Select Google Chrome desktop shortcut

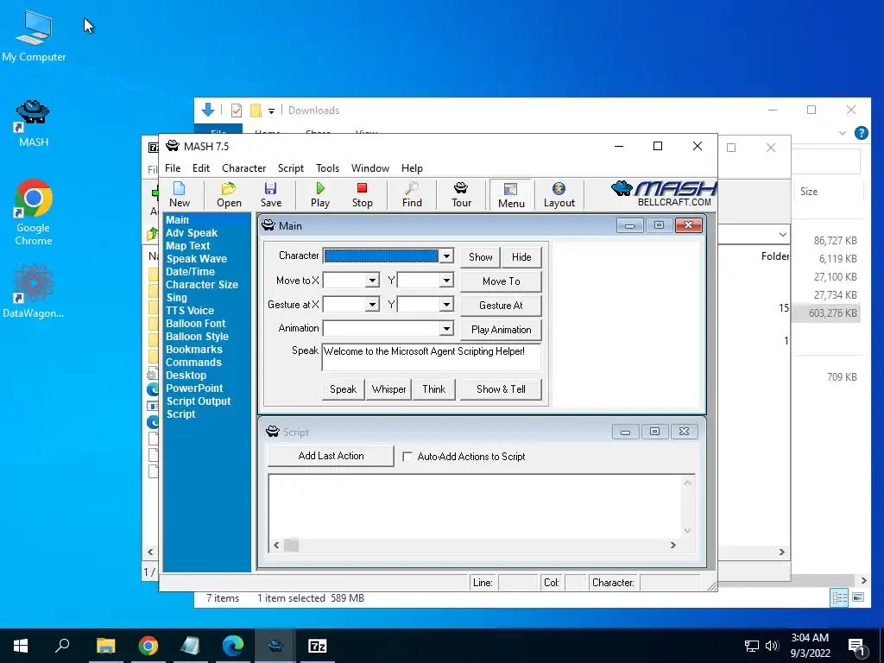34,212
